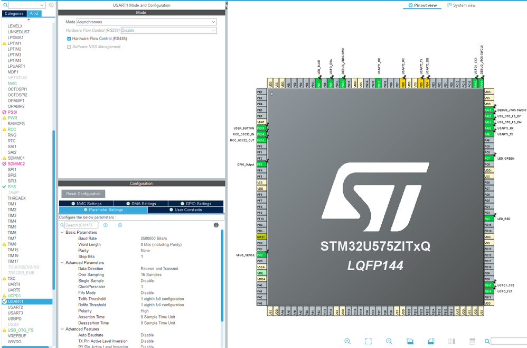527x348 pixels.
Task: Click the pin search magnifier icon
Action: [487, 341]
